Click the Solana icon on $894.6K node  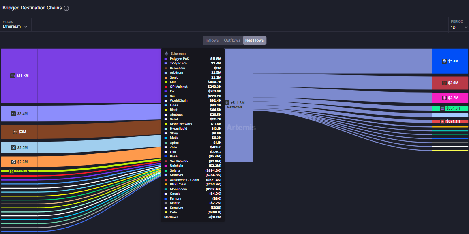click(x=443, y=108)
